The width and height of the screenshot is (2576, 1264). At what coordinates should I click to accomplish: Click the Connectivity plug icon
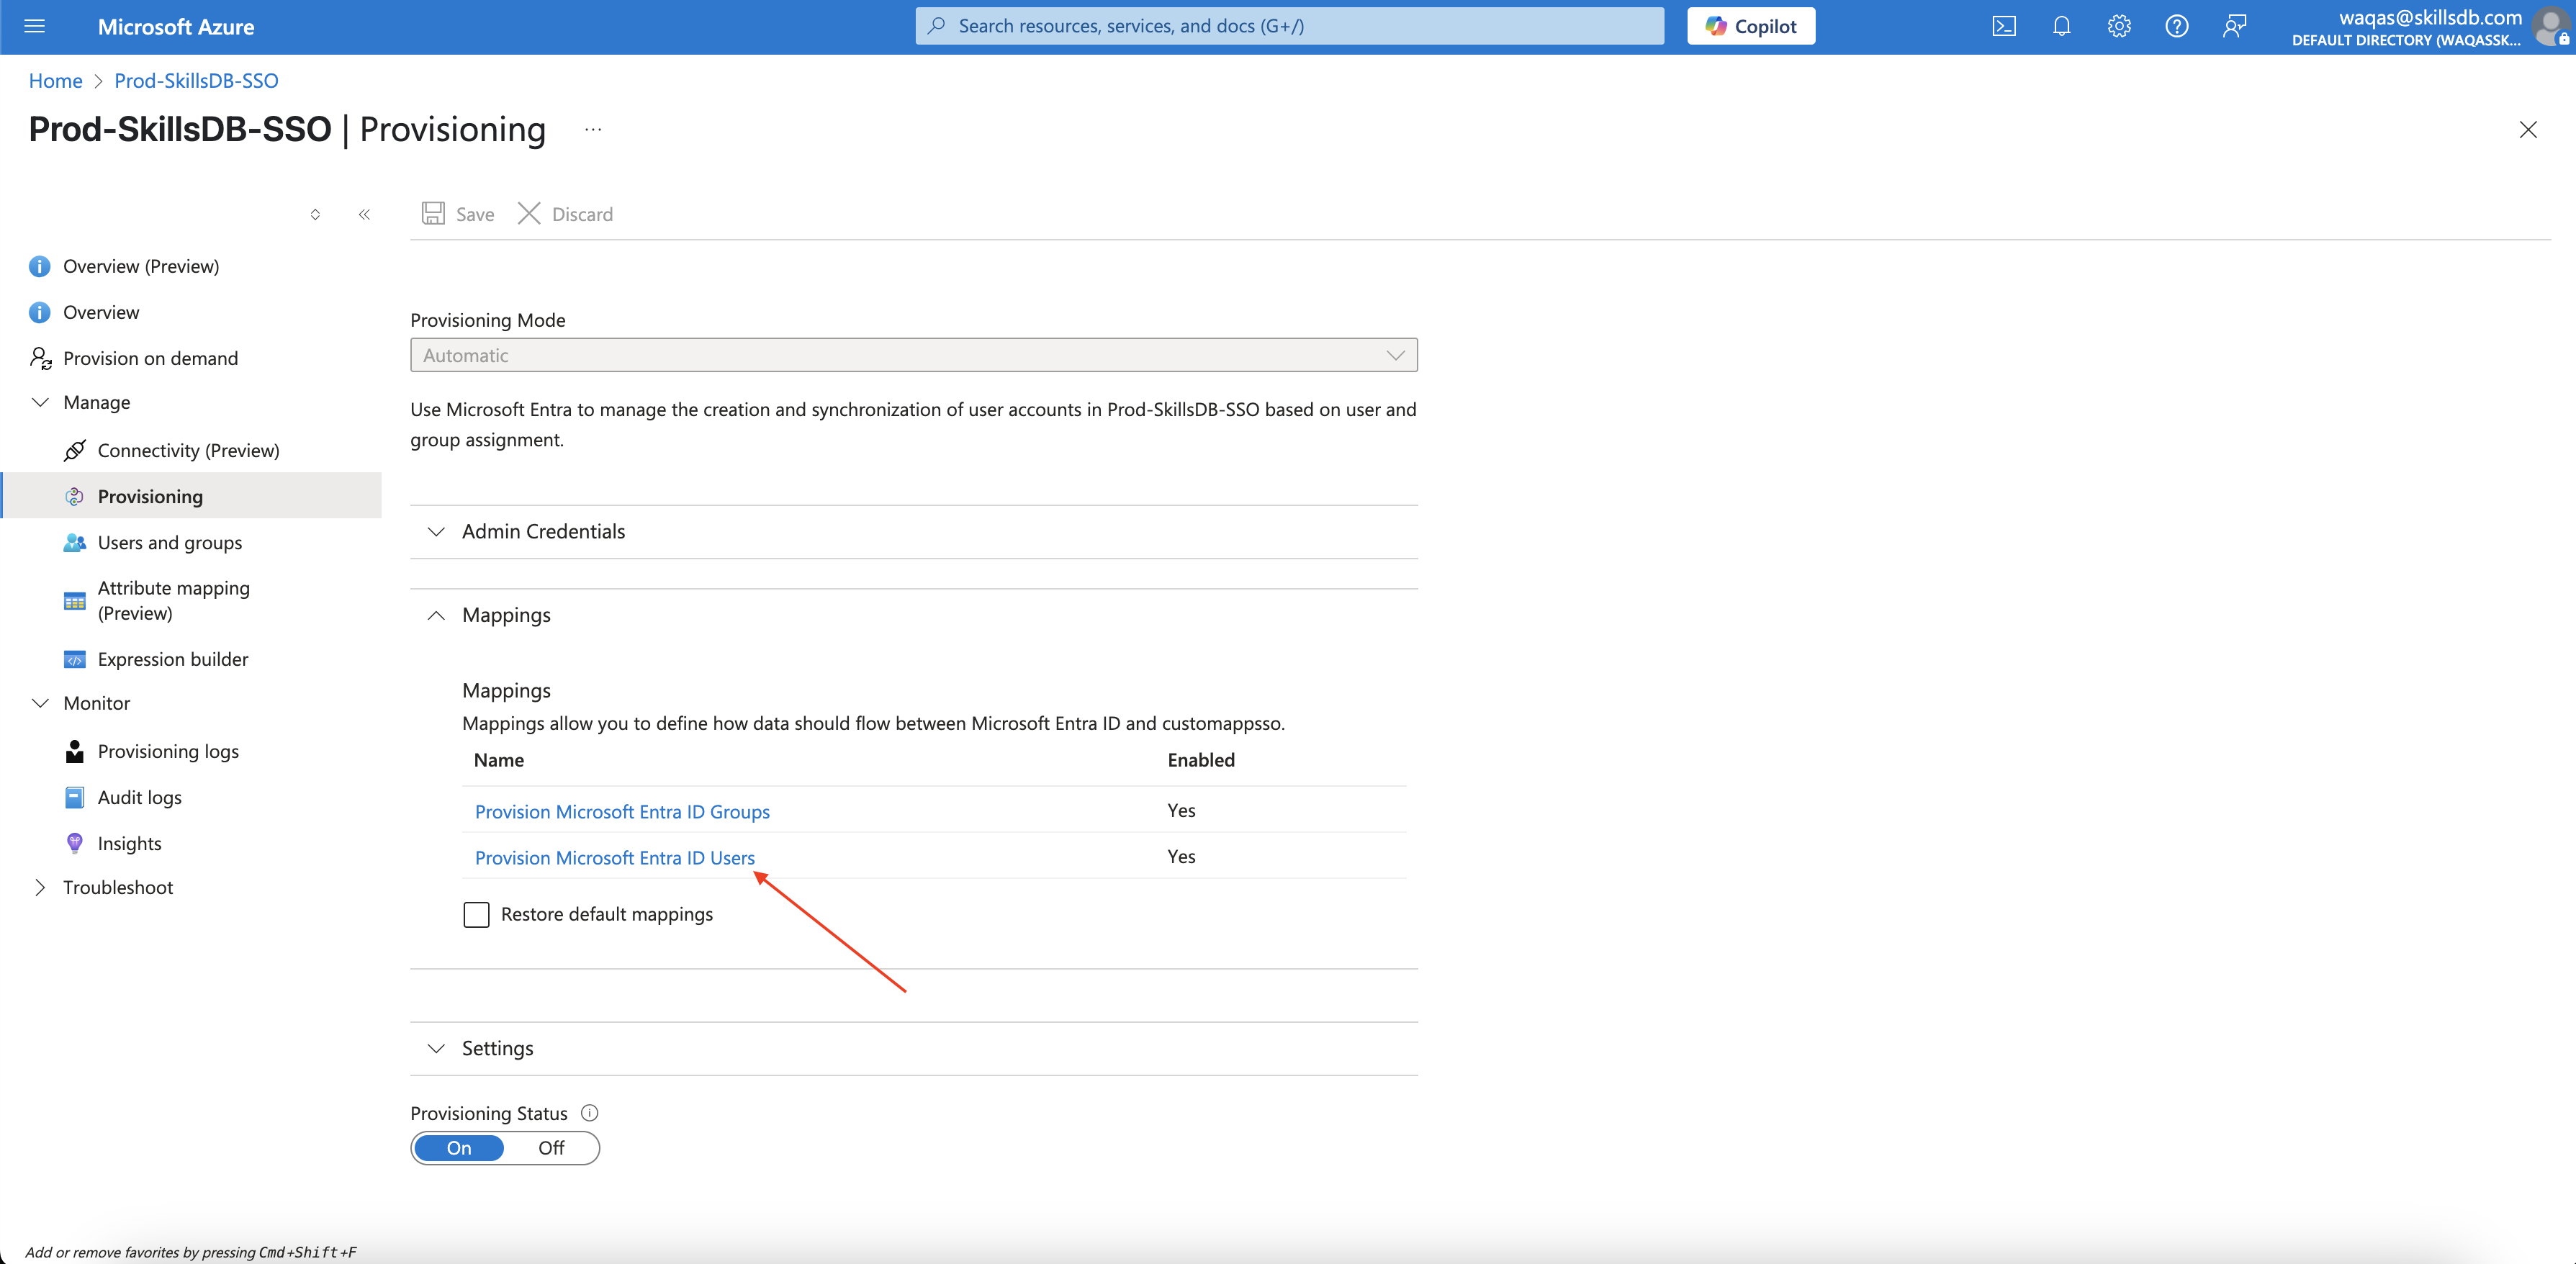74,450
